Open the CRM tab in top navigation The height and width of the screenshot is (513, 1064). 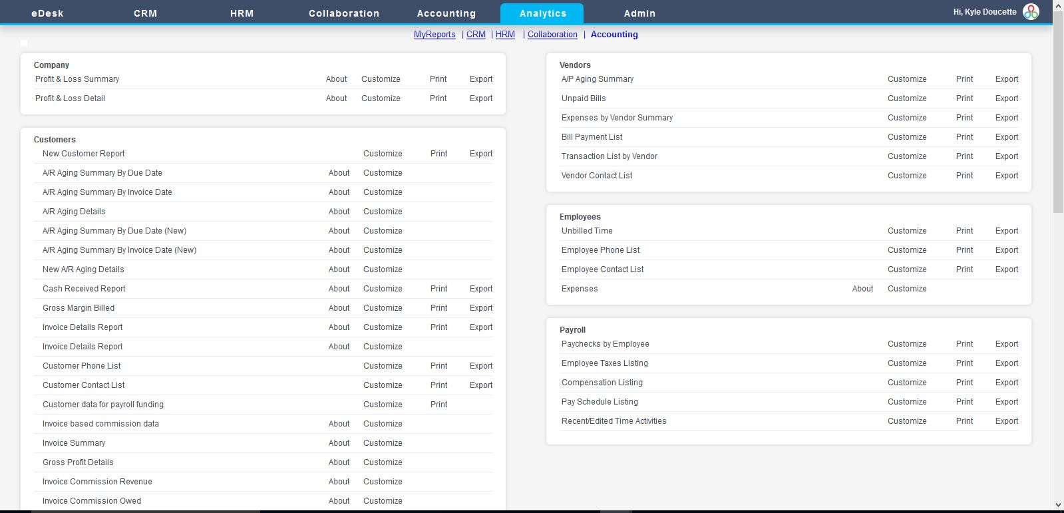[x=145, y=13]
